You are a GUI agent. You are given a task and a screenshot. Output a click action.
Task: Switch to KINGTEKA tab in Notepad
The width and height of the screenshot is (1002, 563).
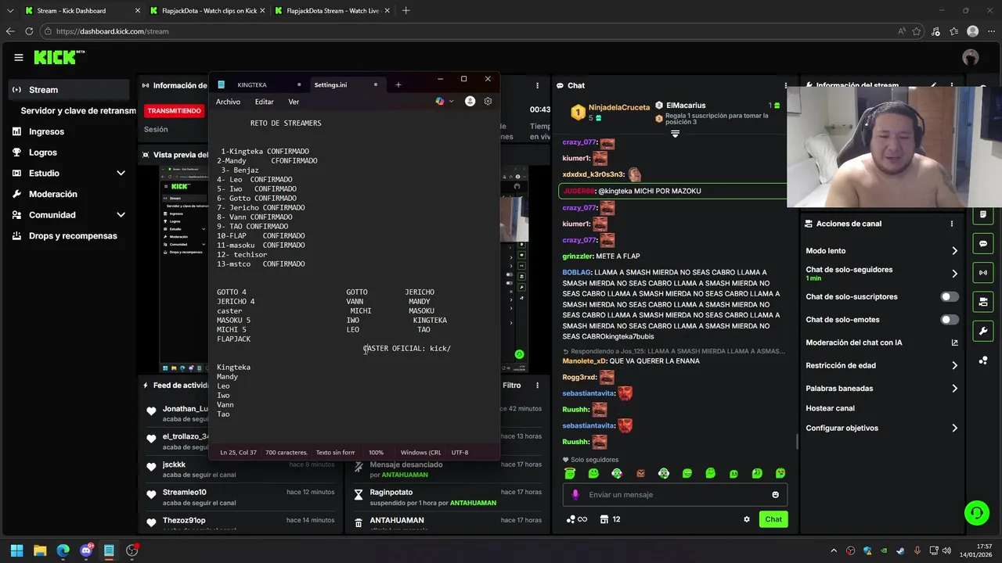(x=258, y=84)
